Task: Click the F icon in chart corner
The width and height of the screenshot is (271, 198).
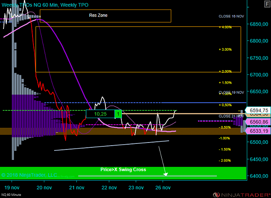Action: [x=267, y=4]
